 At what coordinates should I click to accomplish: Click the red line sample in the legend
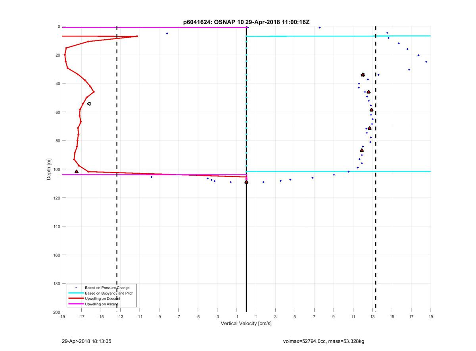coord(76,298)
